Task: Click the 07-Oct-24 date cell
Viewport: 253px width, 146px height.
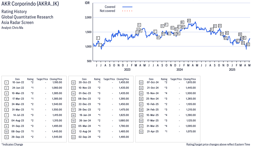Action: pos(153,82)
